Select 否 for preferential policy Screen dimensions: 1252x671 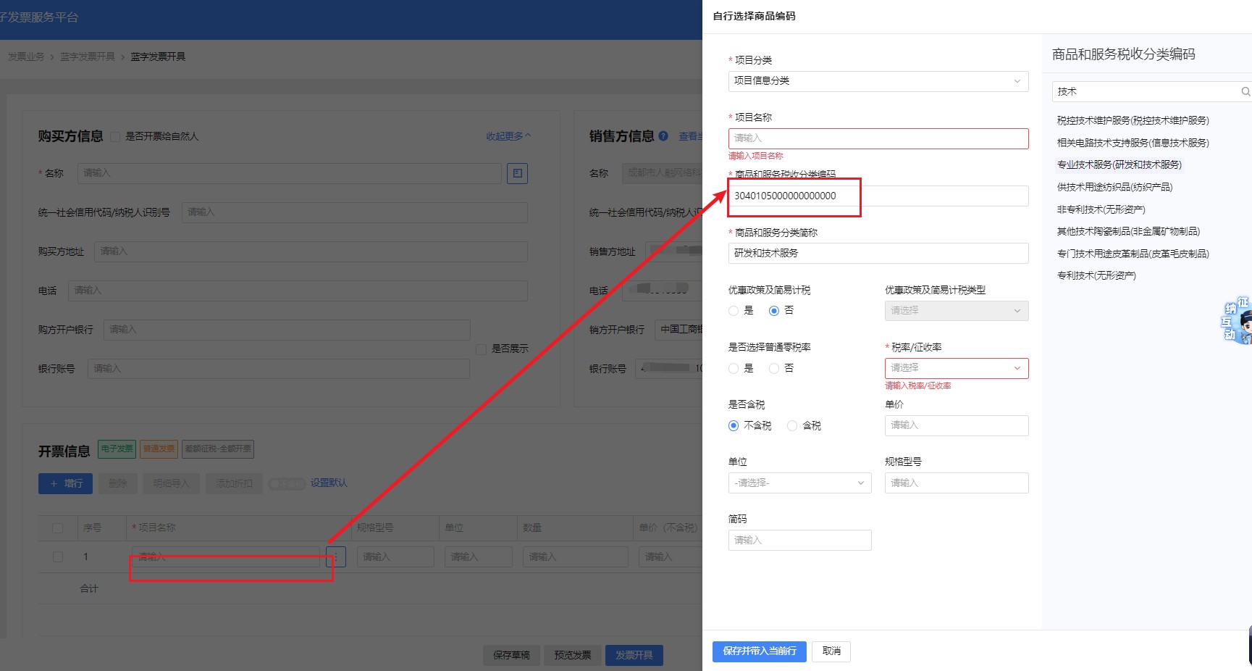coord(774,311)
